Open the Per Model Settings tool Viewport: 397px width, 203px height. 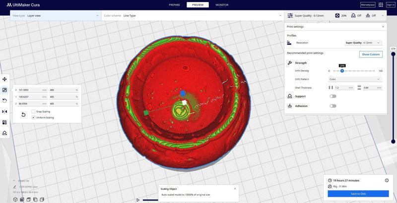[4, 122]
